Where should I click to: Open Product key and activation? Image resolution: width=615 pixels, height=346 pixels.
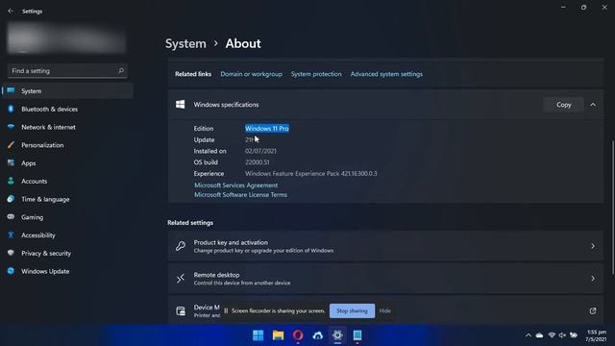pyautogui.click(x=385, y=246)
